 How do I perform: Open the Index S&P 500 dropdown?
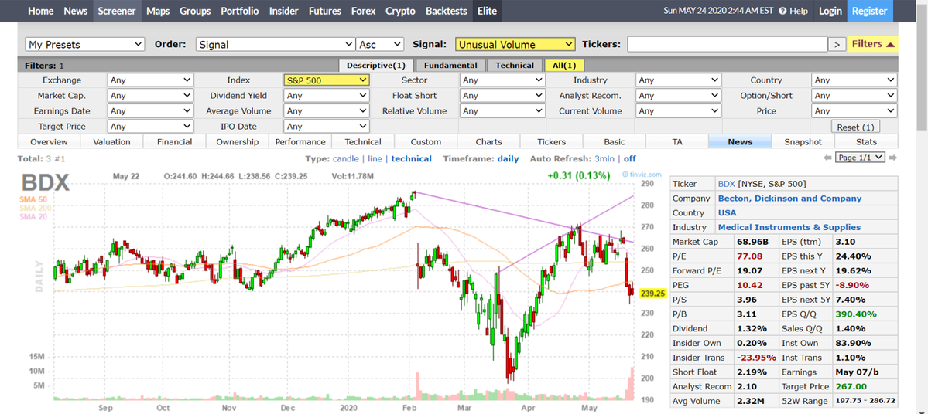click(x=327, y=80)
